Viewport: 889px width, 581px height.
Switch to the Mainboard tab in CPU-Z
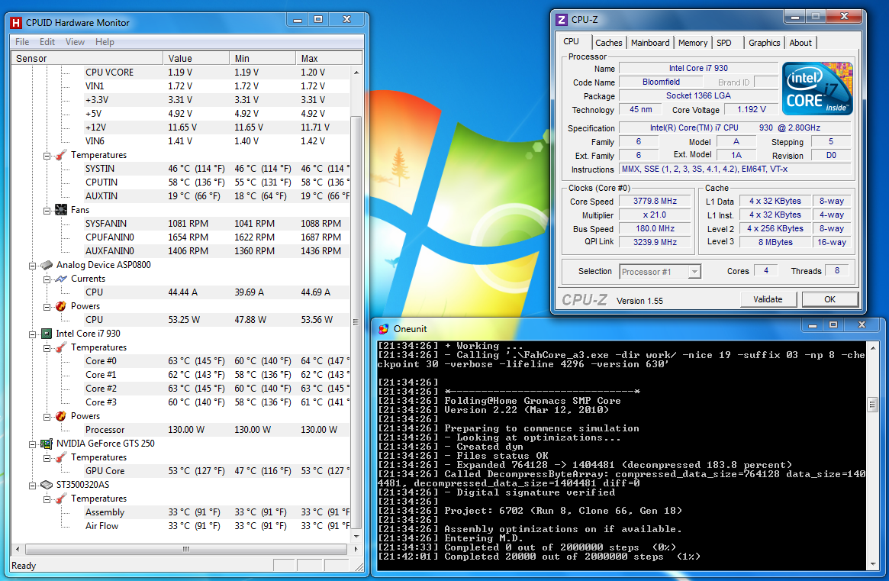point(650,43)
